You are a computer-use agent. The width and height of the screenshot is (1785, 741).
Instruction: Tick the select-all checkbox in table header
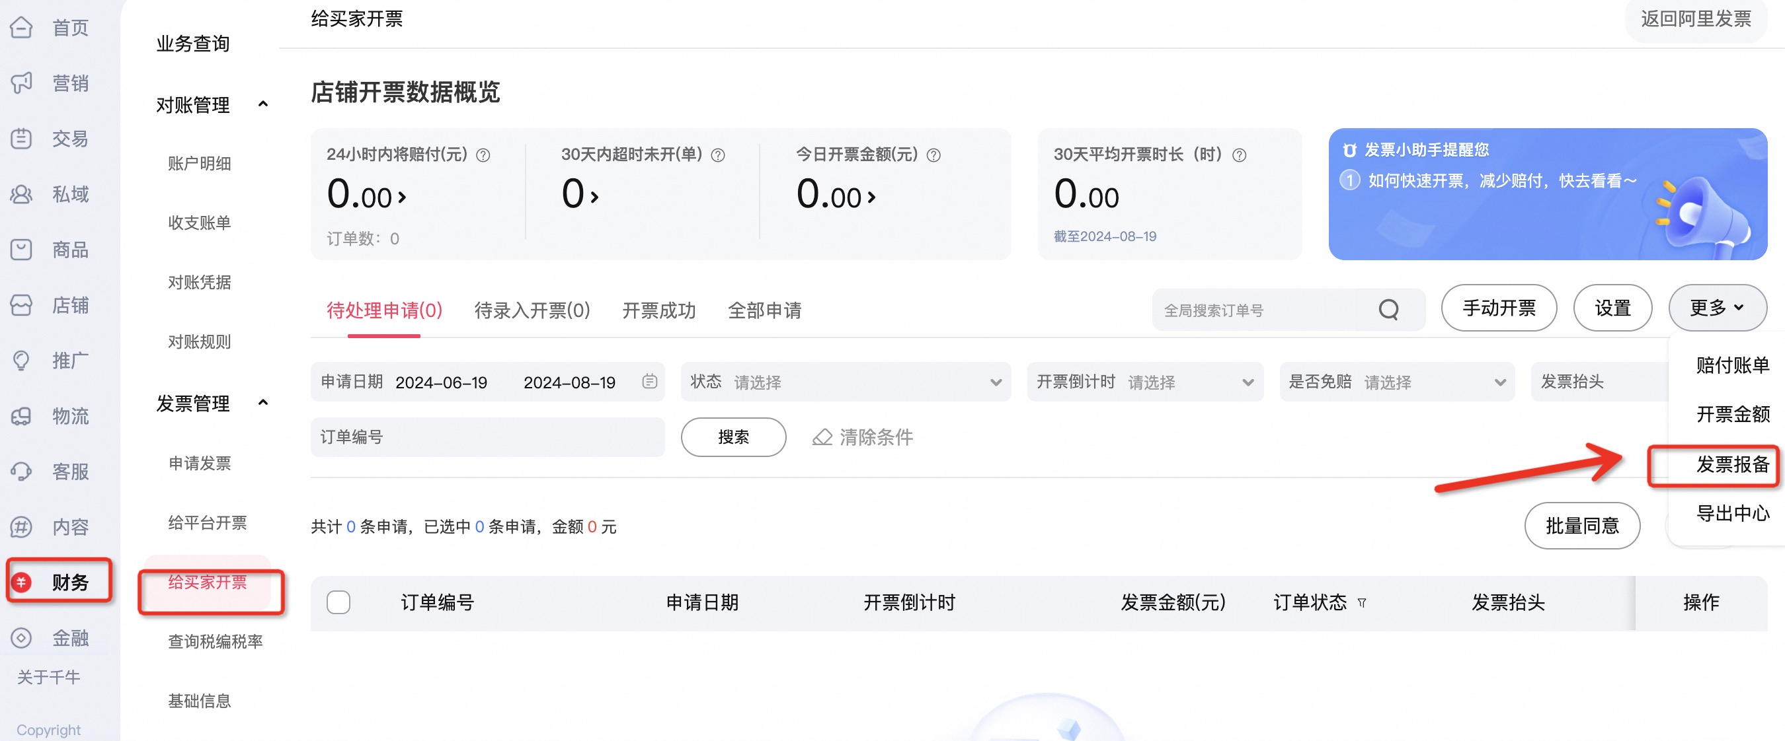pyautogui.click(x=338, y=602)
